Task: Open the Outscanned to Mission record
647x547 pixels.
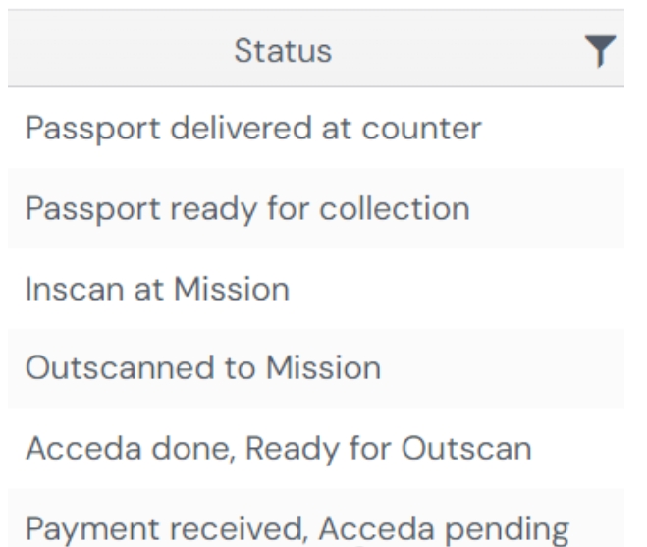Action: 203,369
